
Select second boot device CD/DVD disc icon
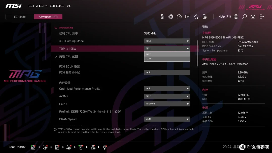pos(45,147)
